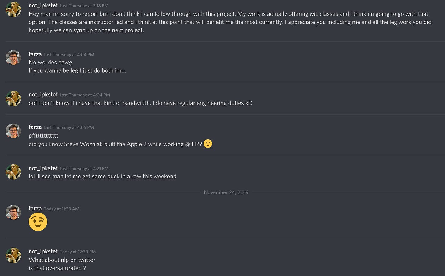Image resolution: width=445 pixels, height=276 pixels.
Task: Click not_ipkstef username on the 12:30 PM message
Action: point(43,251)
